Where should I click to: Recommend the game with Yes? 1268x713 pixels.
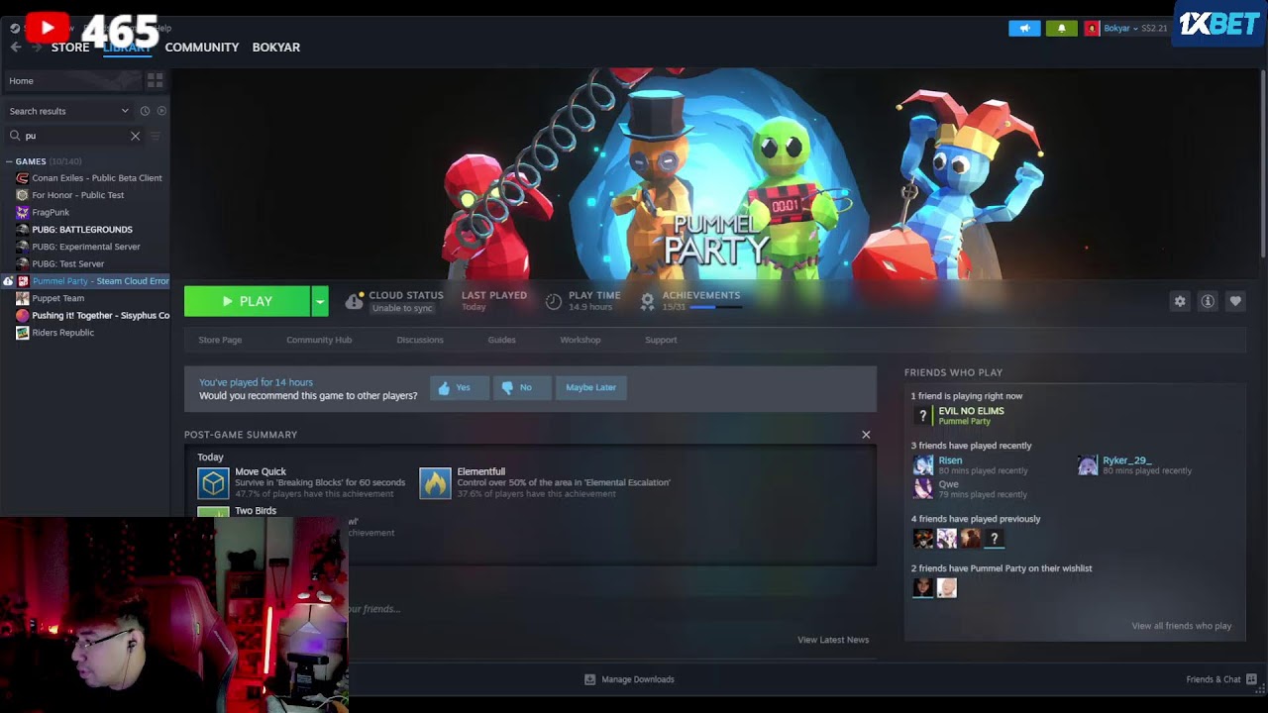(x=460, y=387)
